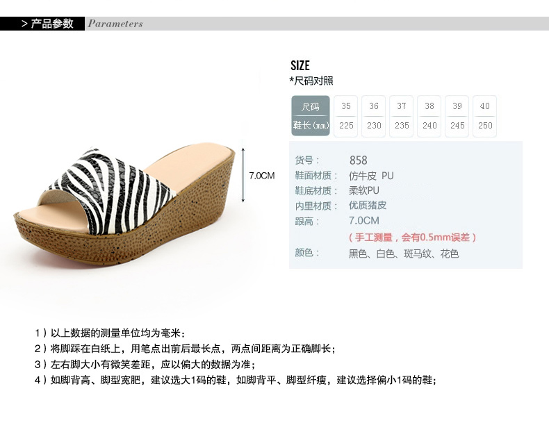549x432 pixels.
Task: Click note 4 about choosing shoe size
Action: coord(236,380)
